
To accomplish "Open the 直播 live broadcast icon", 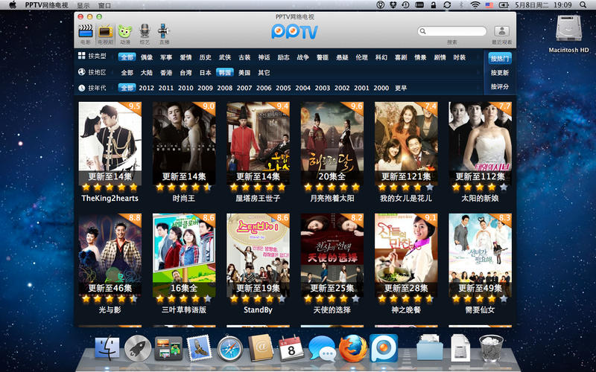I will pos(164,34).
